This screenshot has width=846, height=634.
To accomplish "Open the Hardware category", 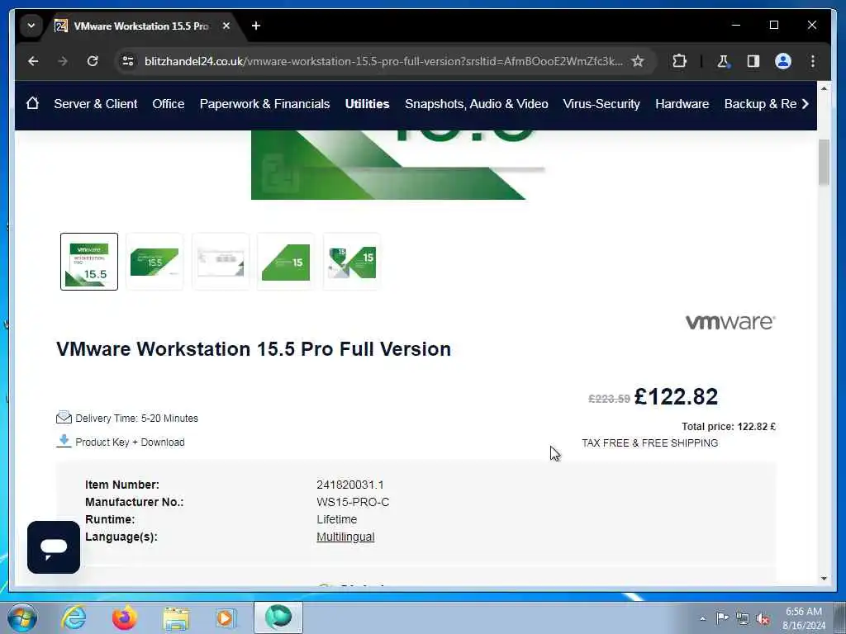I will (682, 104).
